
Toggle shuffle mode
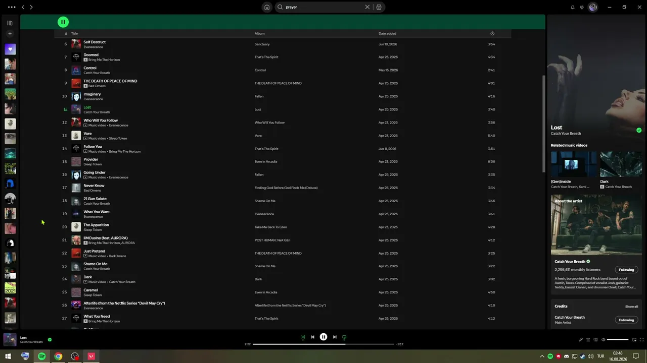(x=303, y=337)
